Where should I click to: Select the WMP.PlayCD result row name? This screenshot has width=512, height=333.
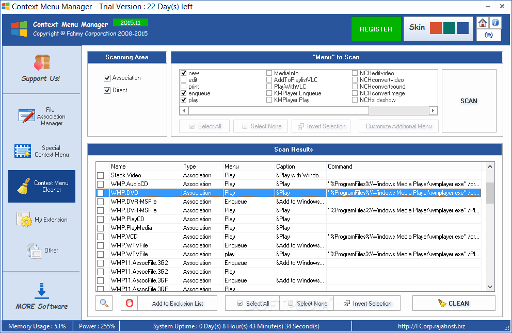coord(127,219)
